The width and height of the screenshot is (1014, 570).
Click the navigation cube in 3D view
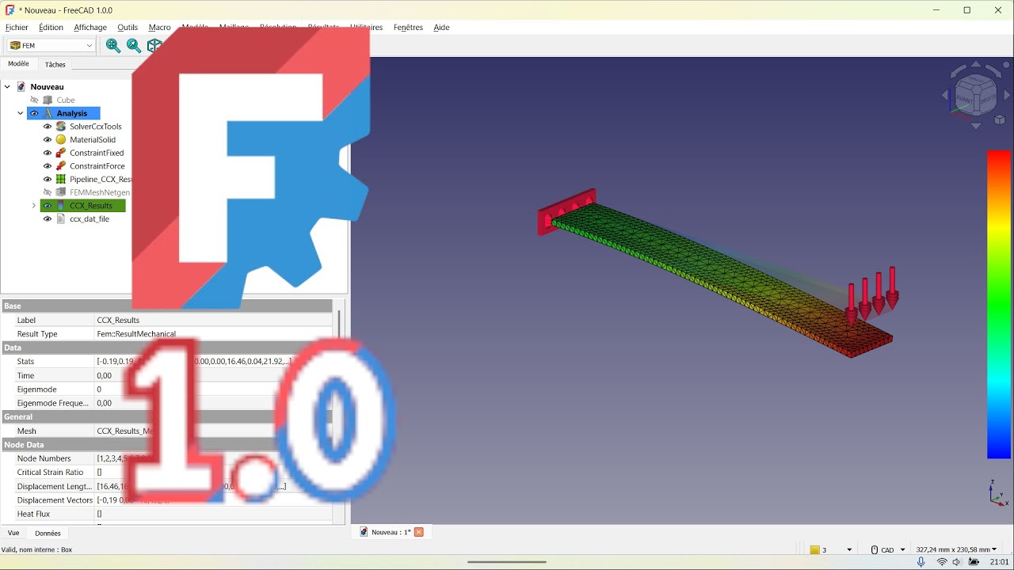click(976, 95)
